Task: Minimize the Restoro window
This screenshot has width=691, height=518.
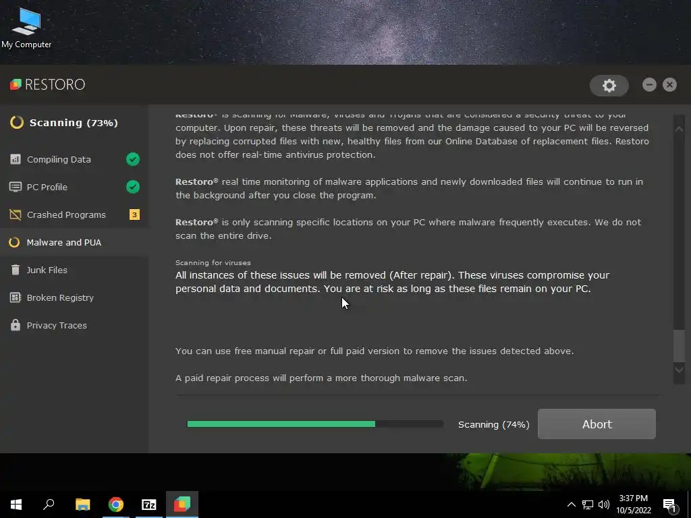Action: 649,84
